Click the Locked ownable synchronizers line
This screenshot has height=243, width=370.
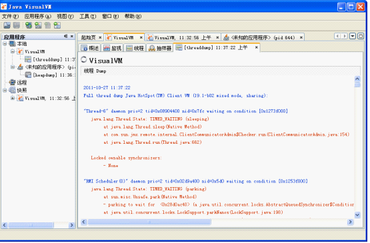tap(126, 158)
